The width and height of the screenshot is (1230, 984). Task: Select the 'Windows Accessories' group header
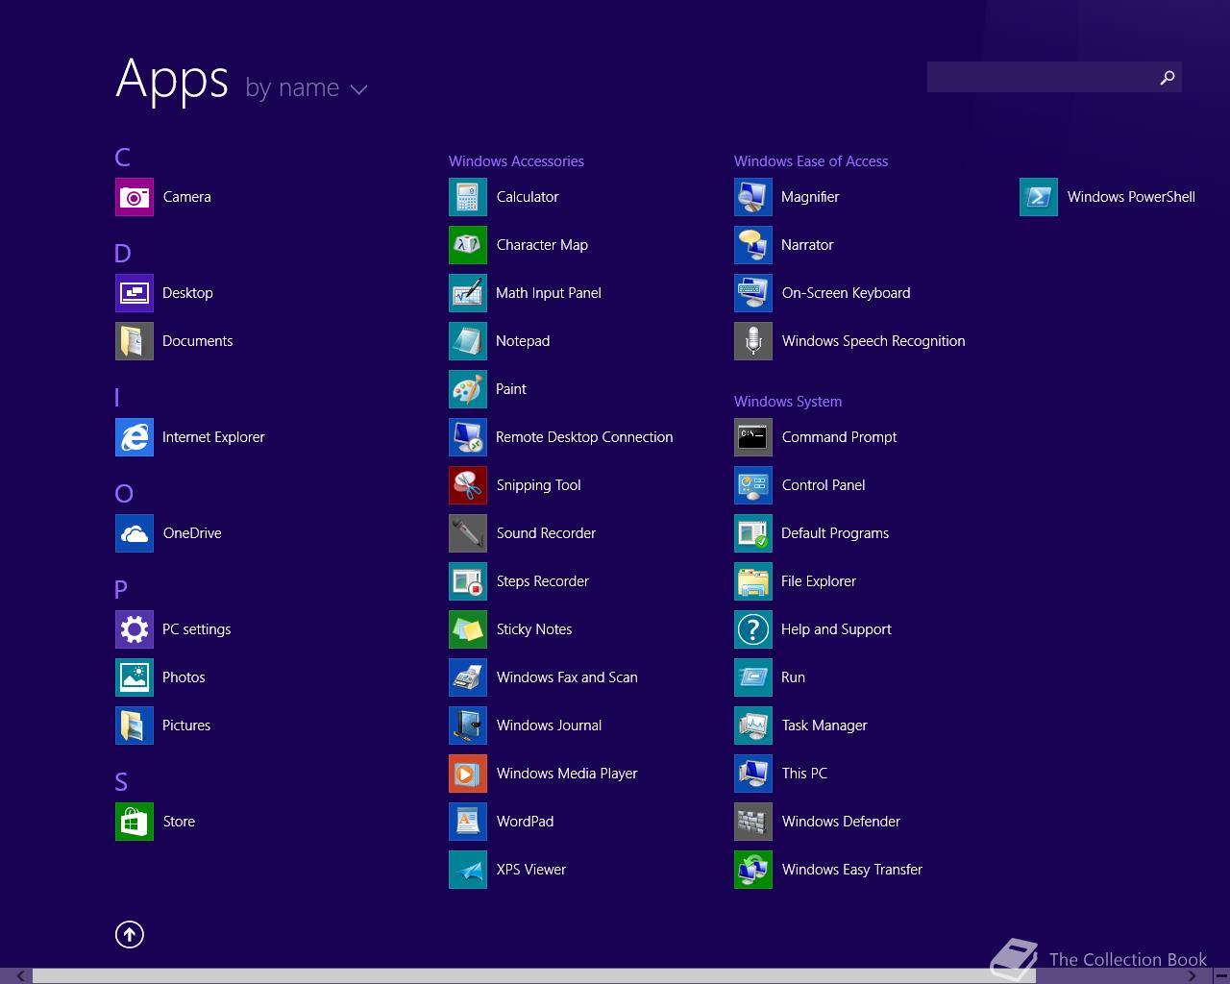click(x=516, y=161)
